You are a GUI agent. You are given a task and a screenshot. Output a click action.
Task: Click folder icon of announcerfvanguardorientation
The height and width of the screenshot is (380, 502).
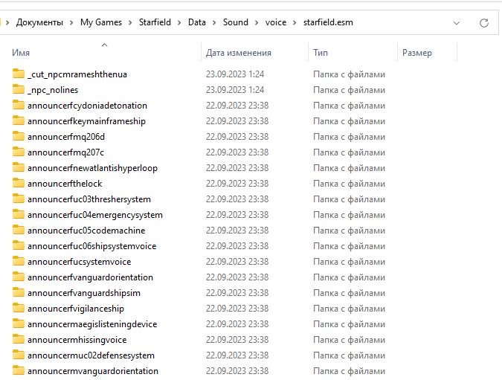tap(19, 277)
